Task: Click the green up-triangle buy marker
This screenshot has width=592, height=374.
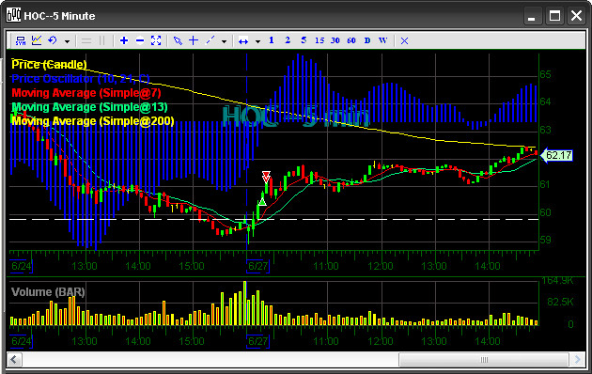Action: pyautogui.click(x=262, y=201)
